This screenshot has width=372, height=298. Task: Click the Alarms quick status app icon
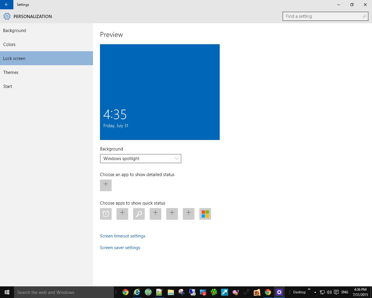coord(106,214)
